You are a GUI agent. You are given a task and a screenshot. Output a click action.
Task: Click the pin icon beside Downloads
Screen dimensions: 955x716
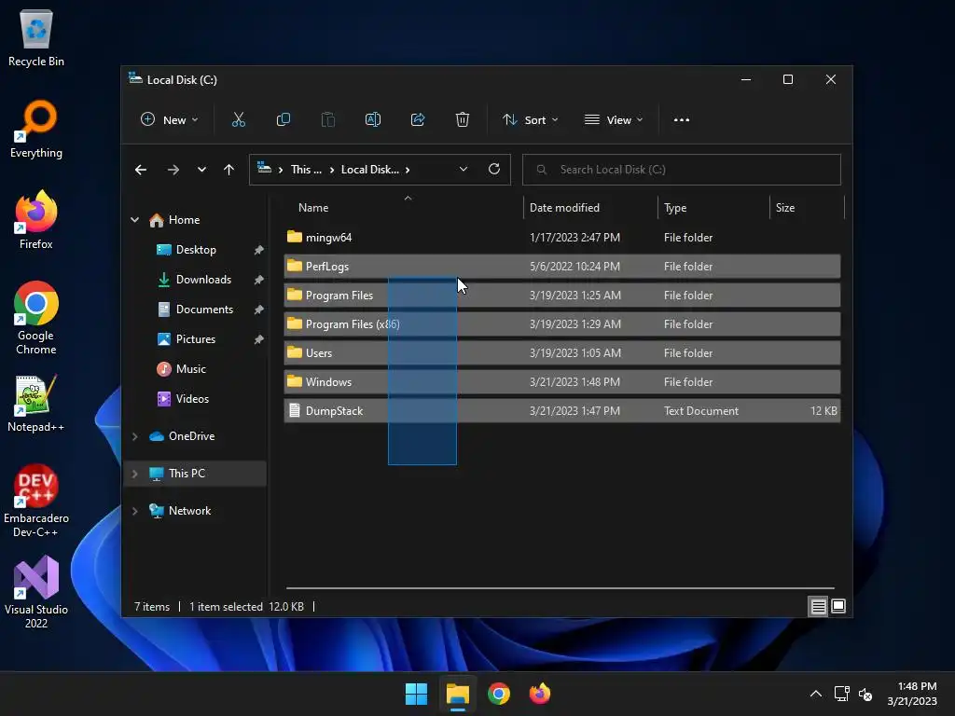259,280
